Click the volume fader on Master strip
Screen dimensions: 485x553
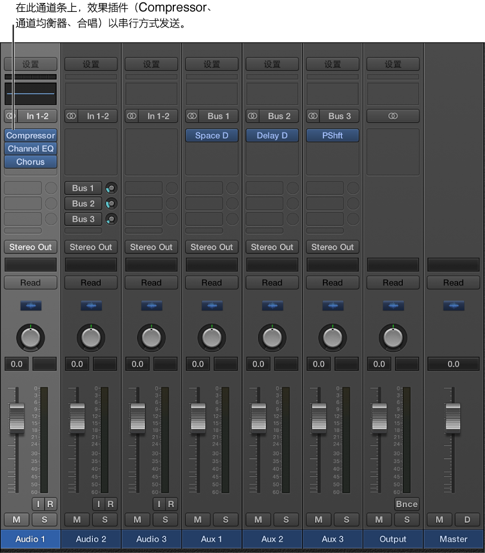(x=453, y=416)
